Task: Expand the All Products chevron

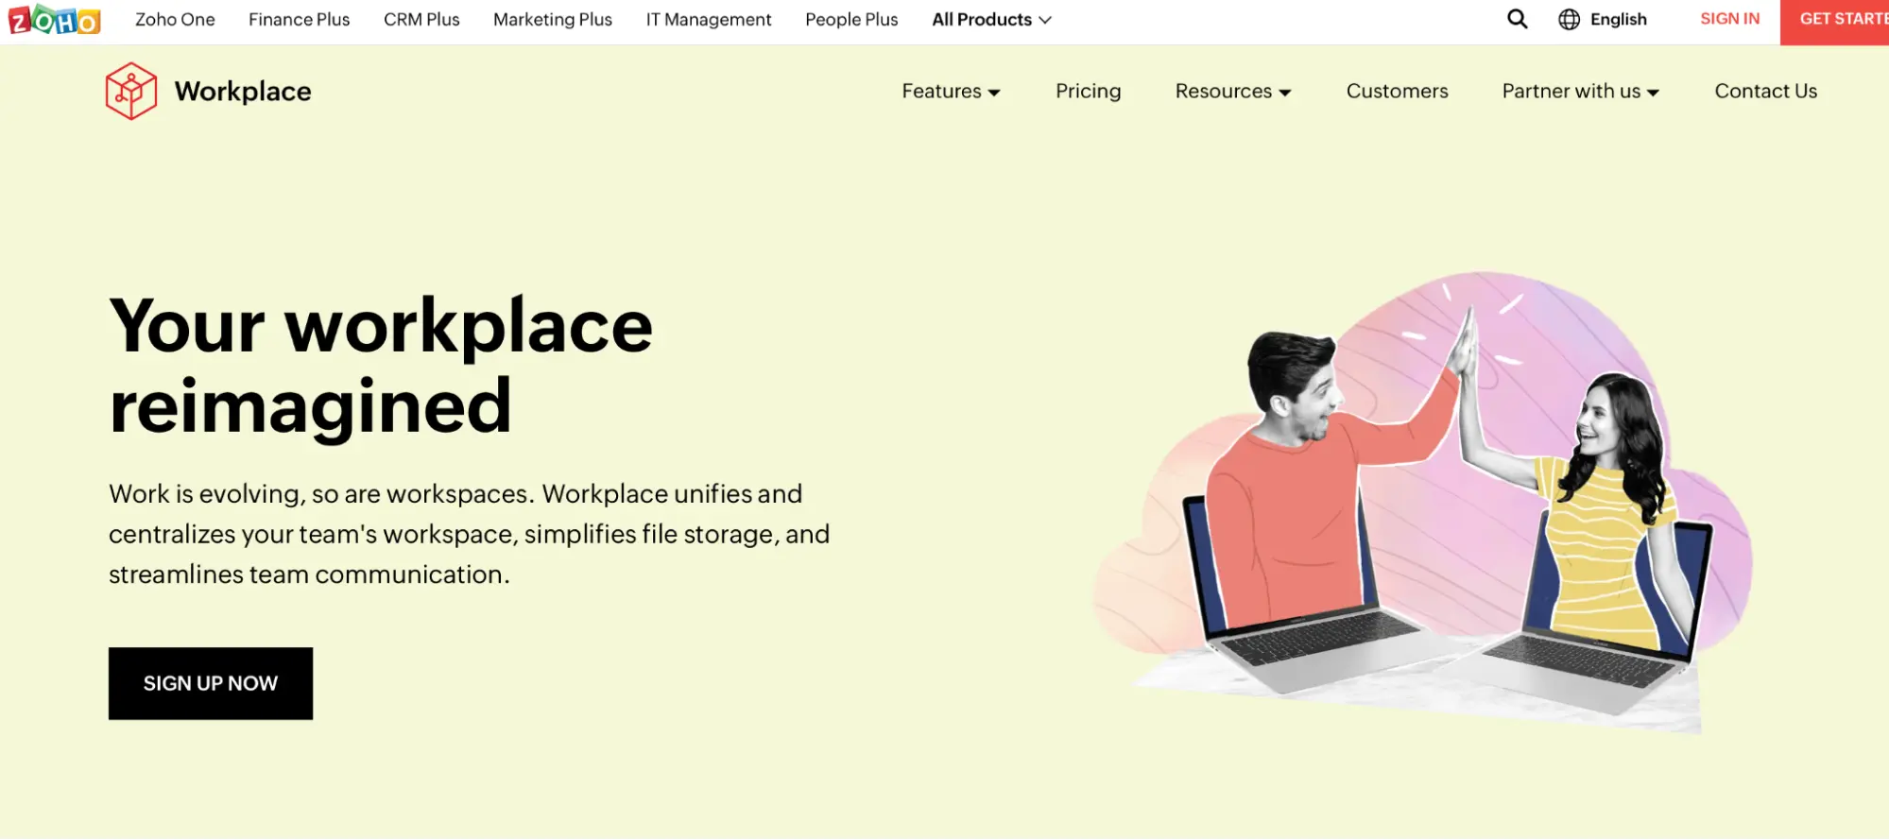Action: [1045, 20]
